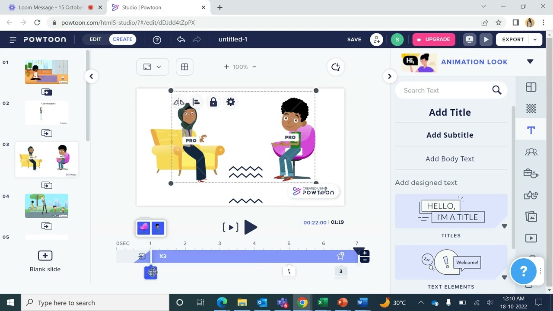The image size is (553, 311).
Task: Open presentation preview mode icon
Action: pyautogui.click(x=469, y=39)
